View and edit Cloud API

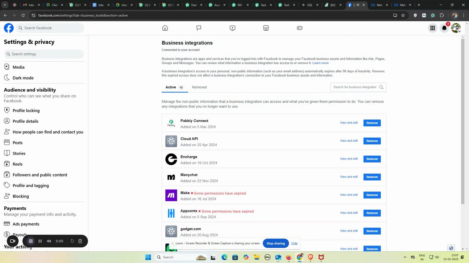[349, 141]
